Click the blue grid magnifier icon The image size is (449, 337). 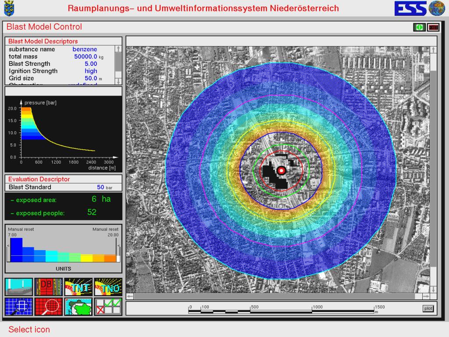(x=19, y=307)
